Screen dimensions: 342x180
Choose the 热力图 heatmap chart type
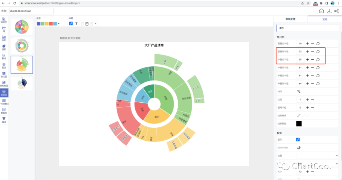click(x=4, y=74)
